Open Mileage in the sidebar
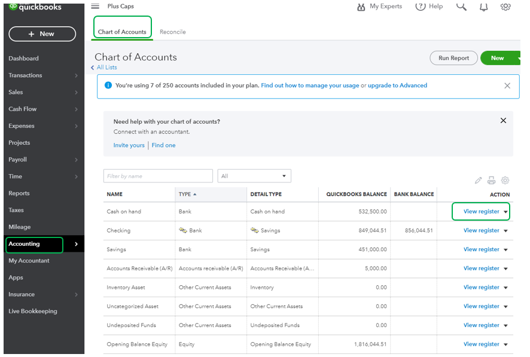 [x=20, y=227]
